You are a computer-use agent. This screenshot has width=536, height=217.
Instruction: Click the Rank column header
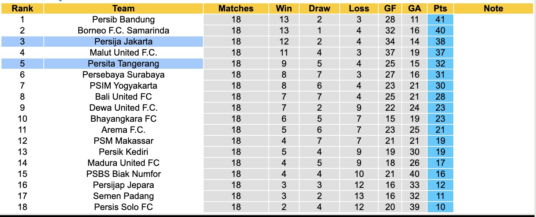pyautogui.click(x=22, y=8)
